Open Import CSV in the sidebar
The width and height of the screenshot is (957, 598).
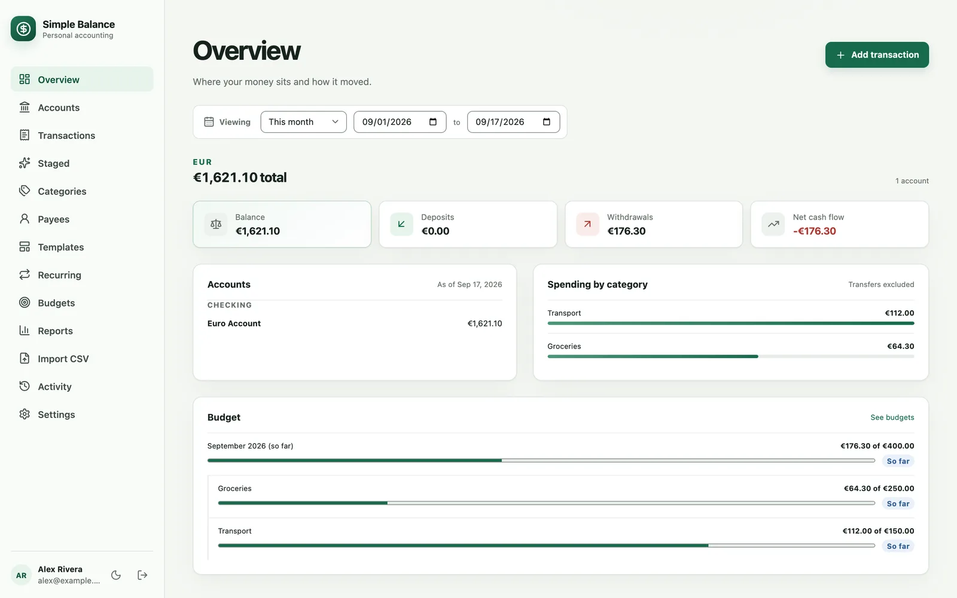click(x=82, y=359)
